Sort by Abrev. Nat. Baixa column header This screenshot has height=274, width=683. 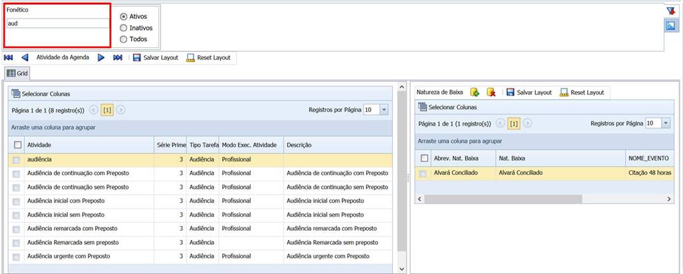463,158
